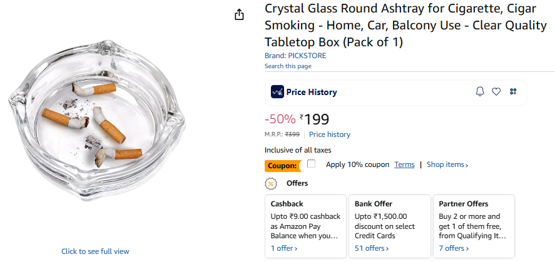
Task: Open the coupon Terms link
Action: (404, 164)
